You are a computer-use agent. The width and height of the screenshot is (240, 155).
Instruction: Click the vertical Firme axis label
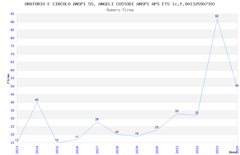pyautogui.click(x=8, y=78)
